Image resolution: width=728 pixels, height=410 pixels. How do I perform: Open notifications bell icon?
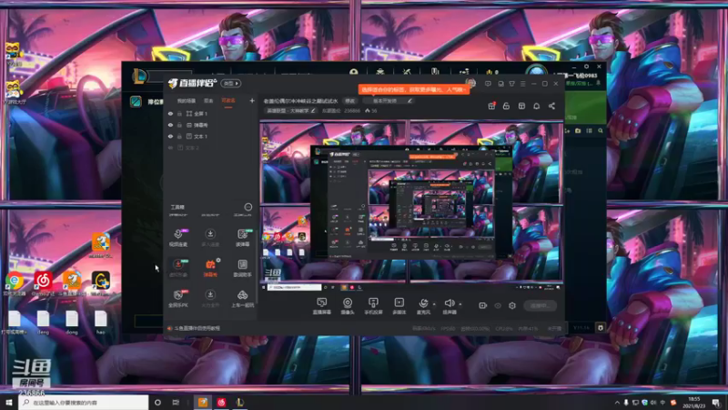[537, 106]
